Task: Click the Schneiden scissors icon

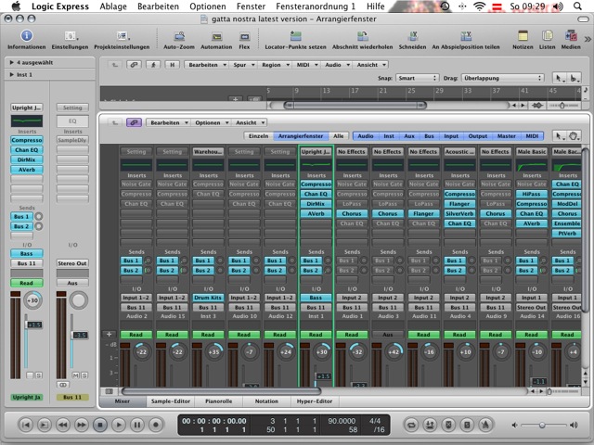Action: [x=412, y=36]
